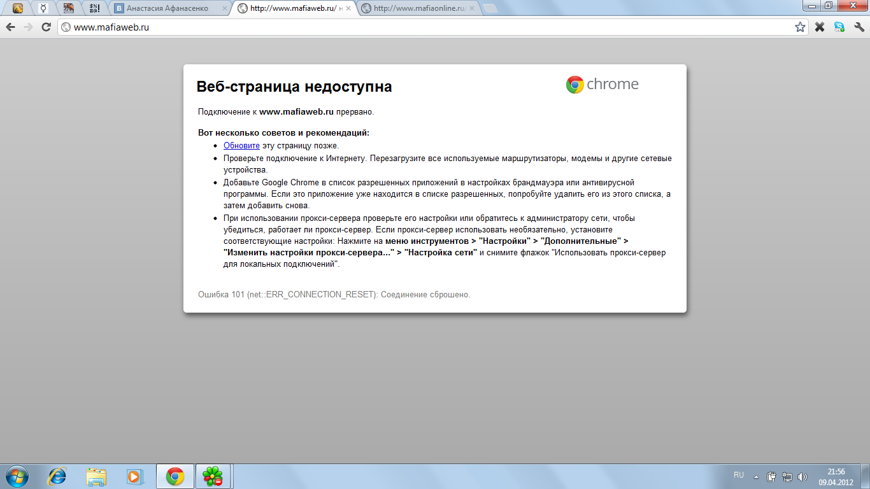
Task: Switch to the third pinned tab
Action: point(69,8)
